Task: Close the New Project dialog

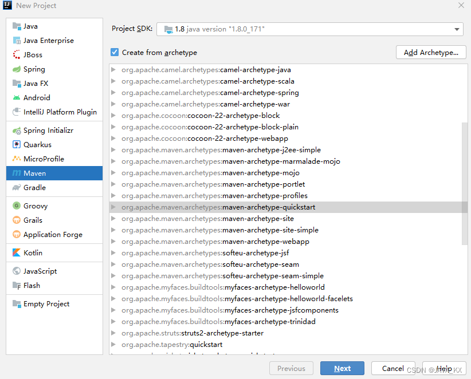Action: point(461,5)
